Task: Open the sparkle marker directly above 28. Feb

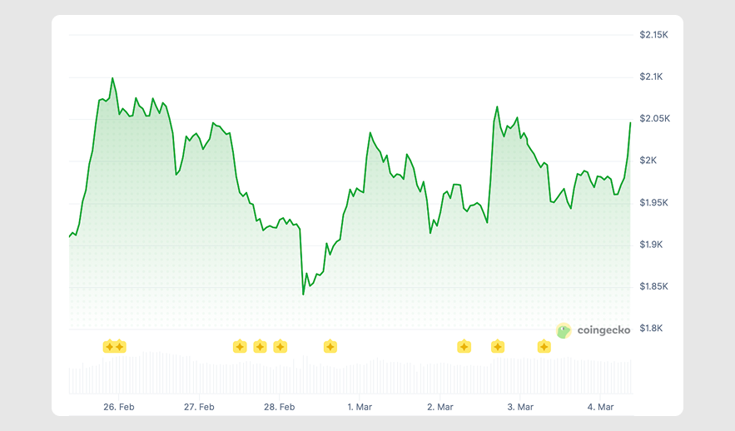Action: (280, 346)
